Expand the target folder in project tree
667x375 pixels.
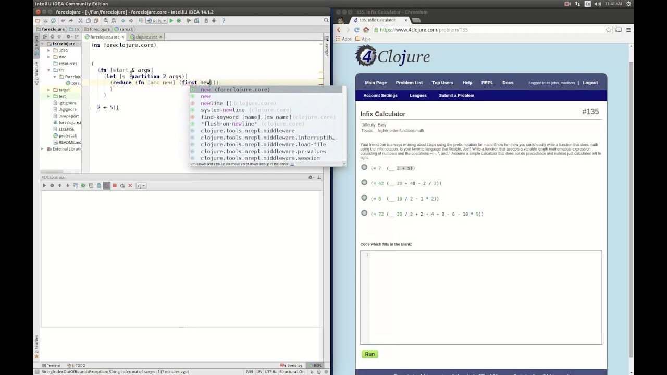[x=49, y=90]
